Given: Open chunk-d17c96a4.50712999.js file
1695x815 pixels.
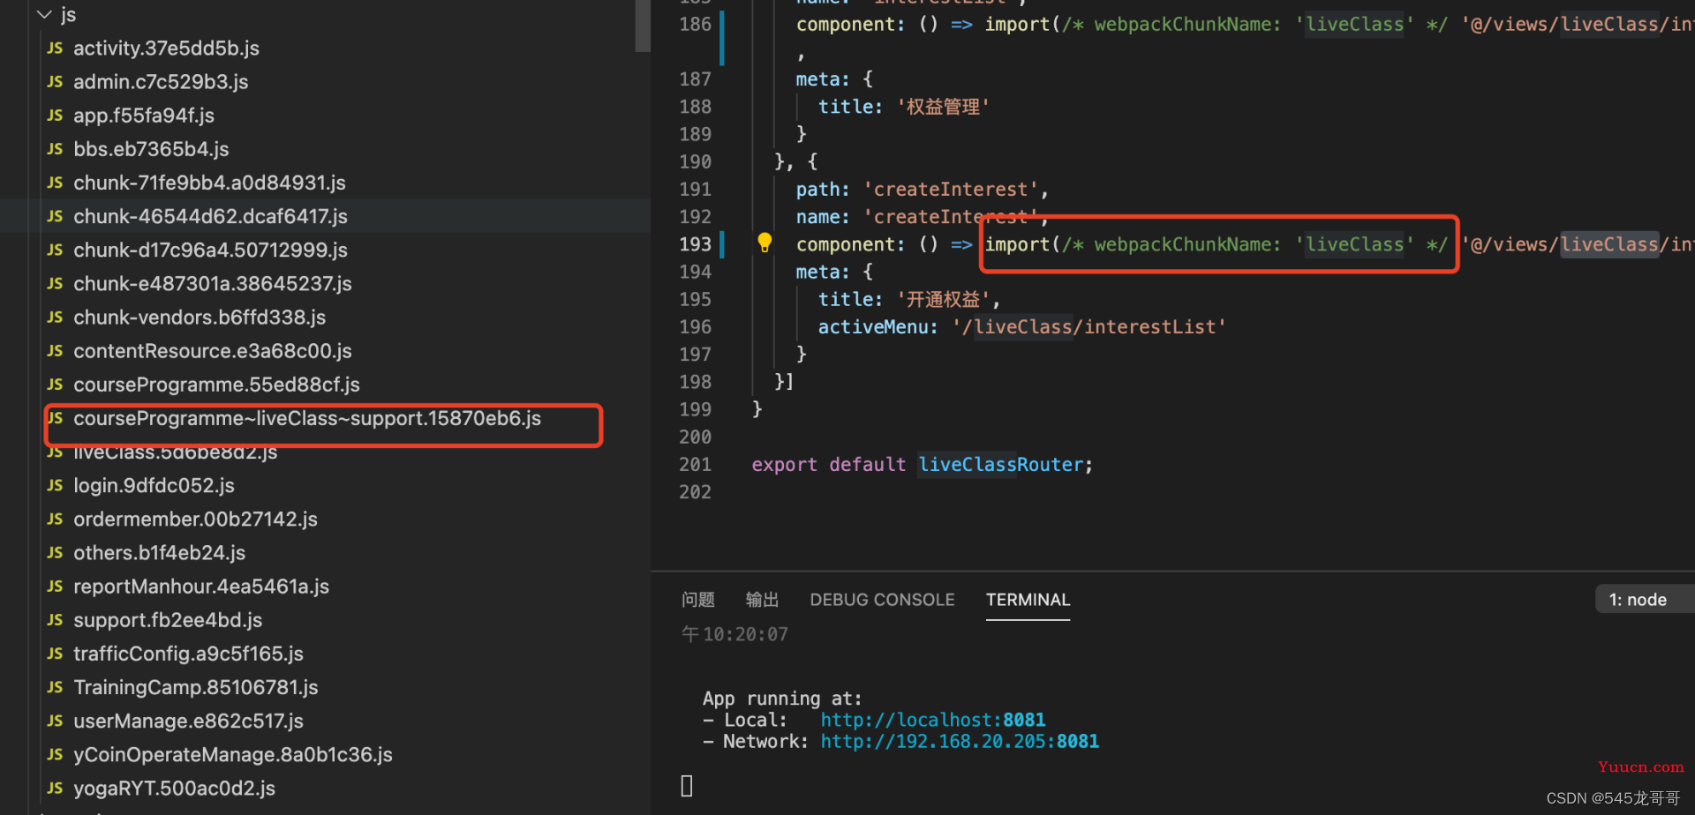Looking at the screenshot, I should coord(210,250).
